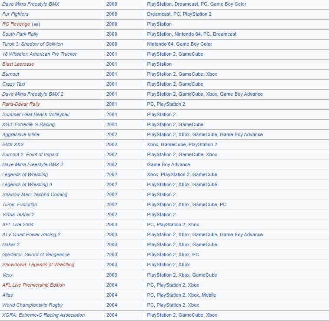Click PC in the Paris-Dakar Rally row
The image size is (329, 321).
[x=150, y=104]
